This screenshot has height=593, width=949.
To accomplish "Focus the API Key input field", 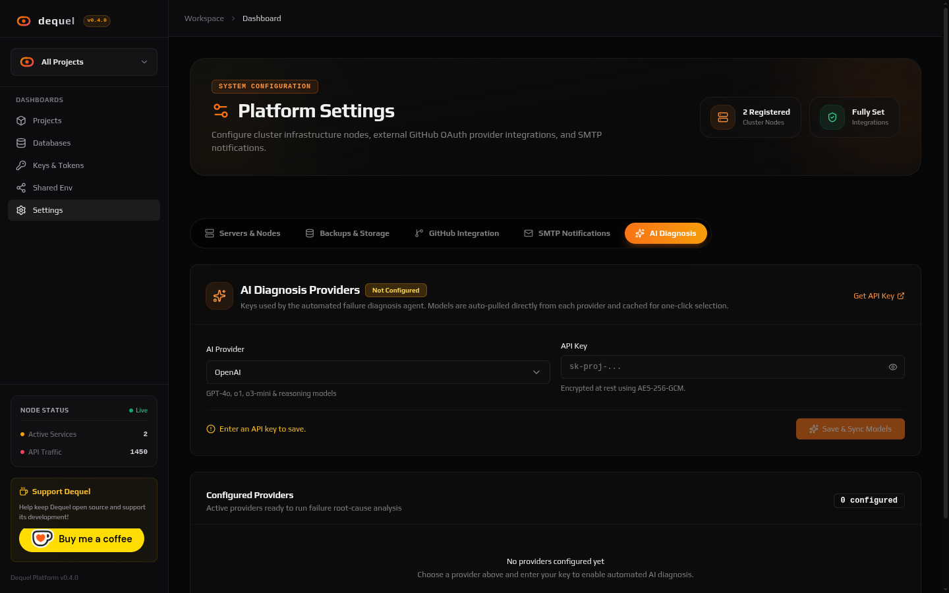I will [732, 367].
